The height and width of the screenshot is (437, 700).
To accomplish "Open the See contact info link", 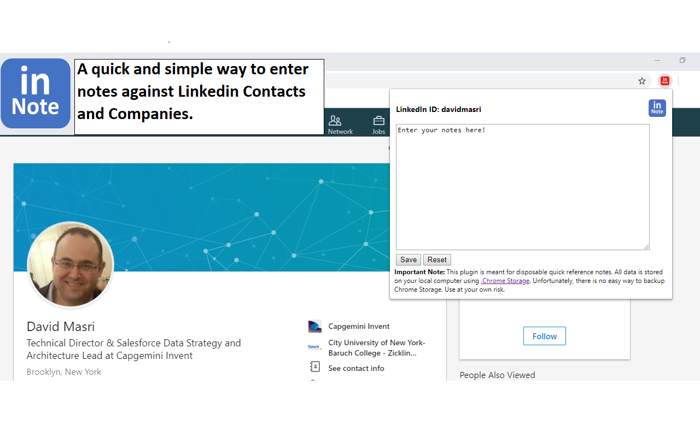I will click(x=356, y=368).
